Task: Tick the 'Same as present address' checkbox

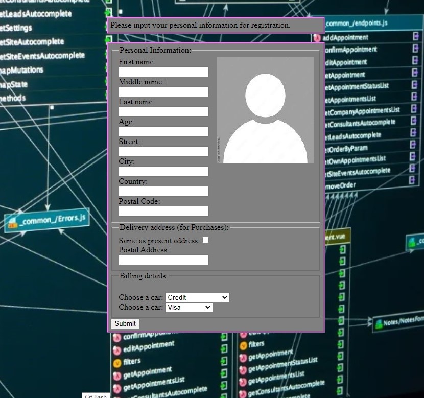Action: (205, 240)
